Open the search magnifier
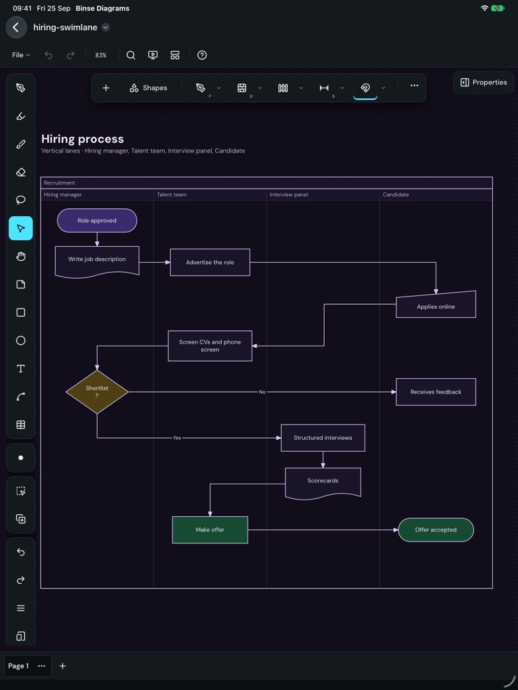518x690 pixels. coord(131,55)
